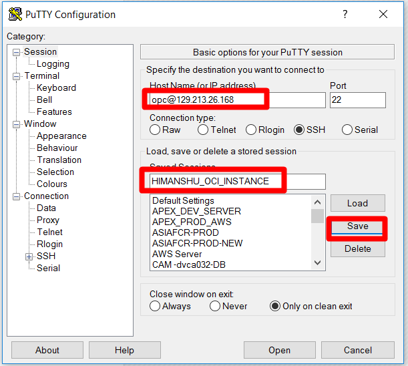Screen dimensions: 408x366
Task: Open the Bell category
Action: click(45, 100)
